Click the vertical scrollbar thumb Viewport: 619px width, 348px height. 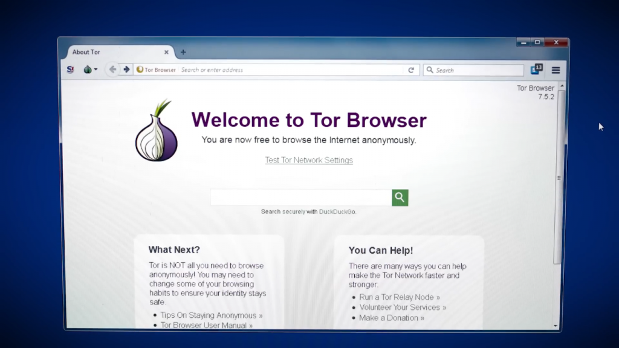click(x=559, y=178)
